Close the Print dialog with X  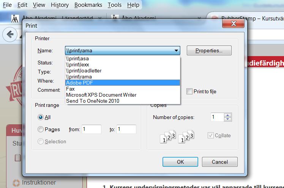tap(233, 23)
